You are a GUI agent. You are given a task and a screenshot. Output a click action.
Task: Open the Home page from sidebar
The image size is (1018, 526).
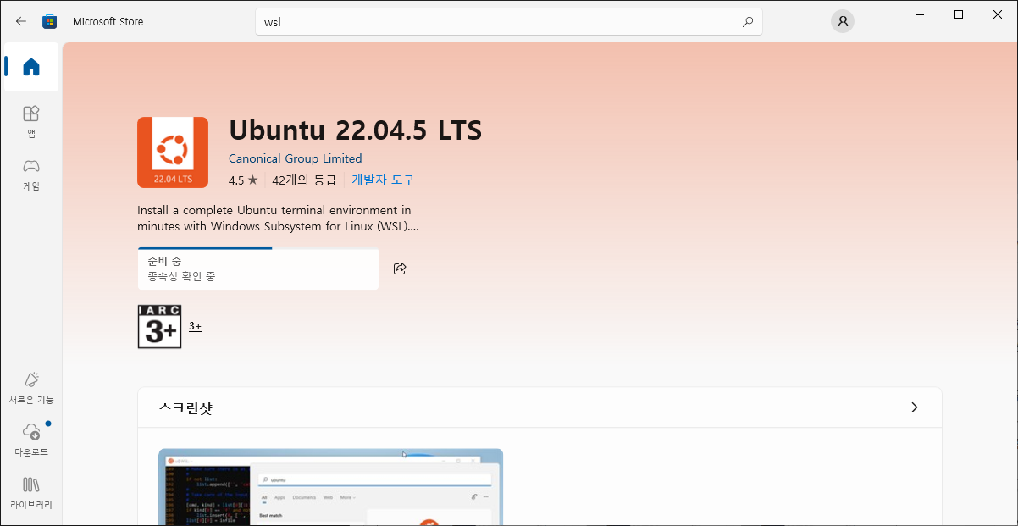pyautogui.click(x=31, y=67)
